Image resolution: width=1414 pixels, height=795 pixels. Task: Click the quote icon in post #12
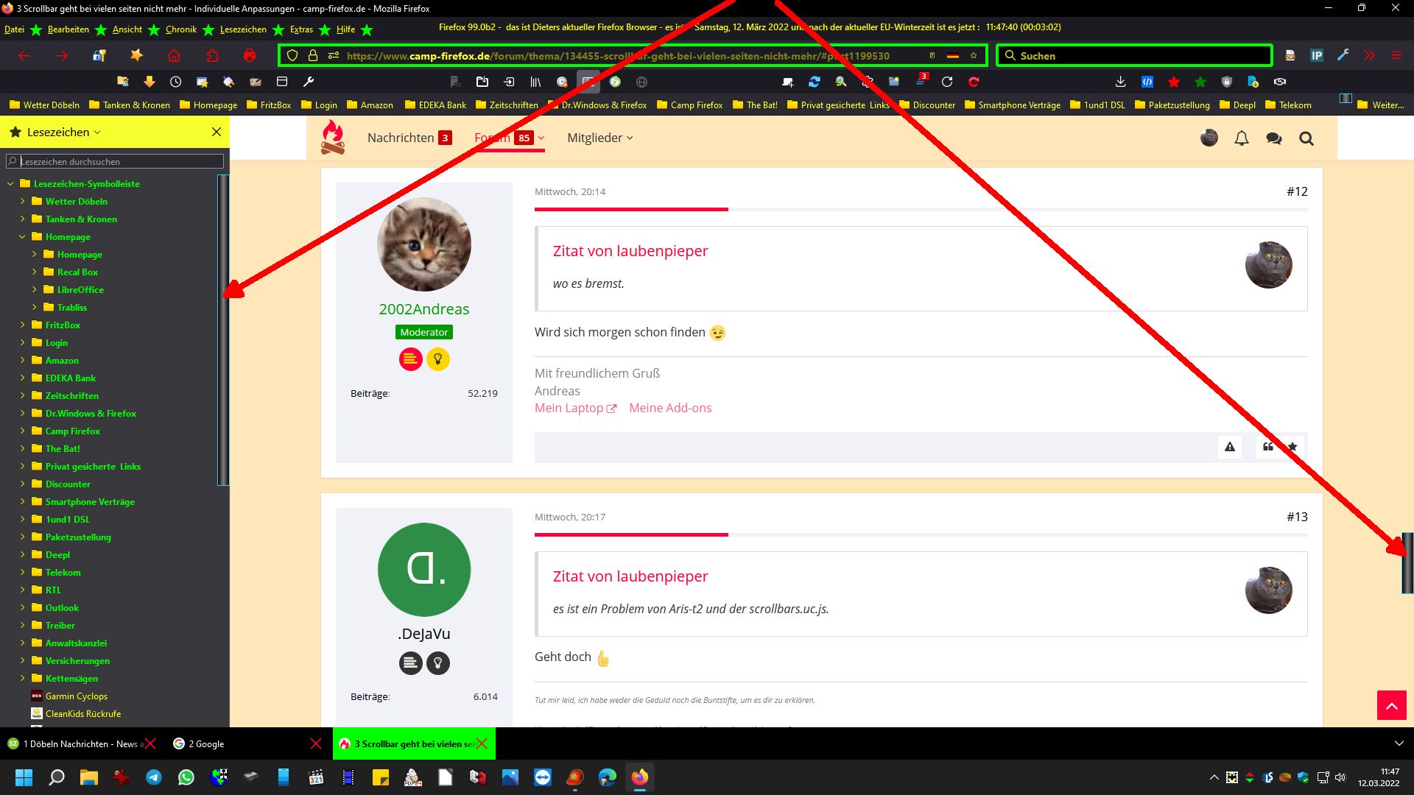click(1267, 447)
